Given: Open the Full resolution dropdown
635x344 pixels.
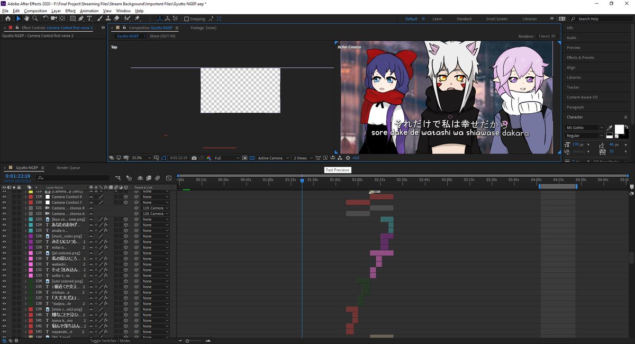Looking at the screenshot, I should point(227,158).
